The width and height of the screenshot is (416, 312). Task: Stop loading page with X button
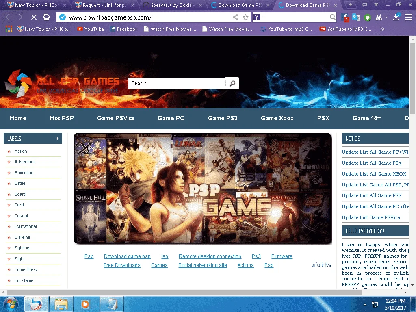34,17
